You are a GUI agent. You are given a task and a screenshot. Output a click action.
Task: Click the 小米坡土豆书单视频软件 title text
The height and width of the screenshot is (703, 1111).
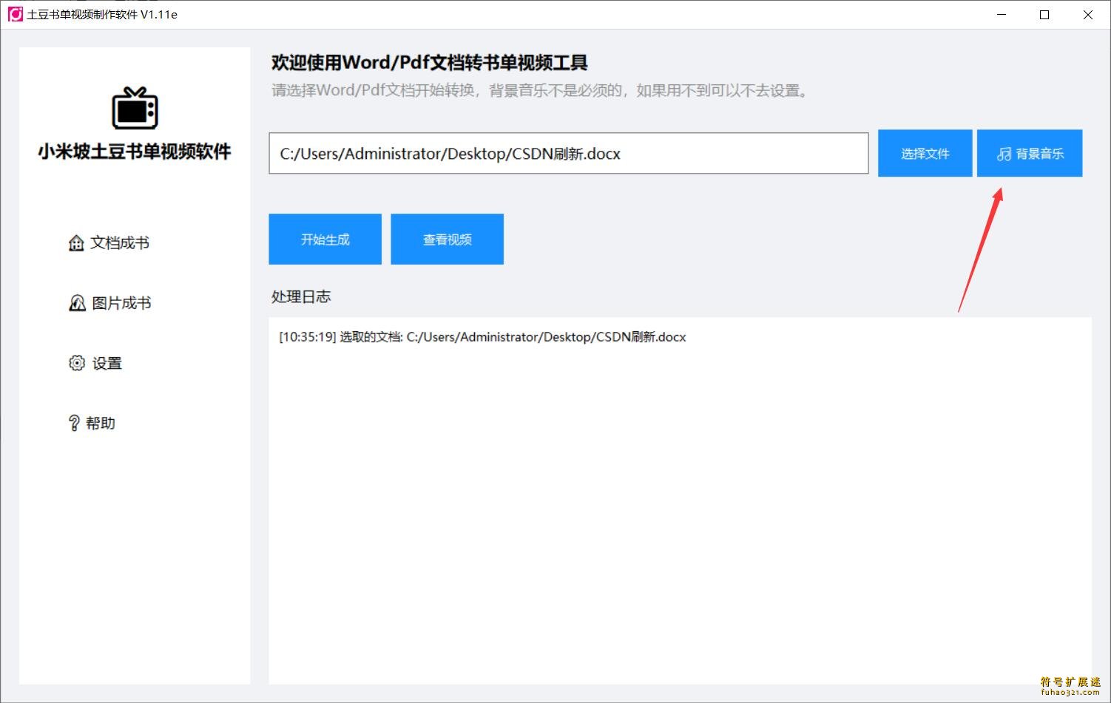(x=135, y=152)
